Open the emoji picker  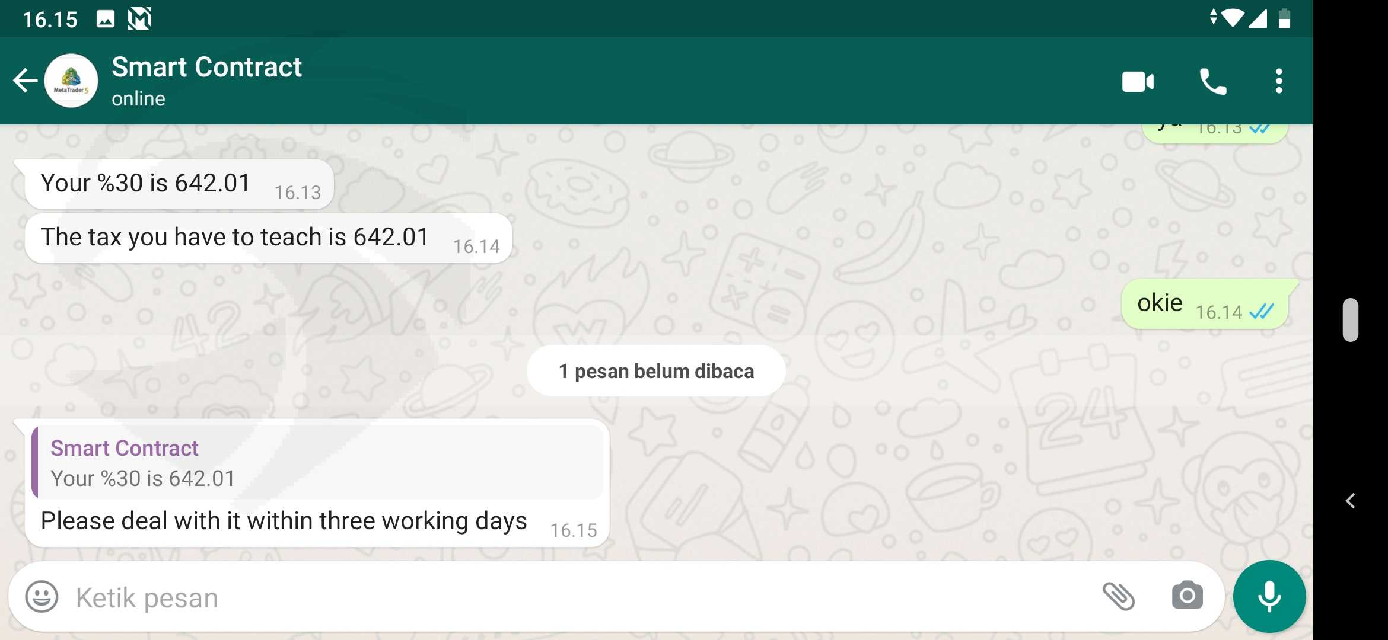(42, 596)
